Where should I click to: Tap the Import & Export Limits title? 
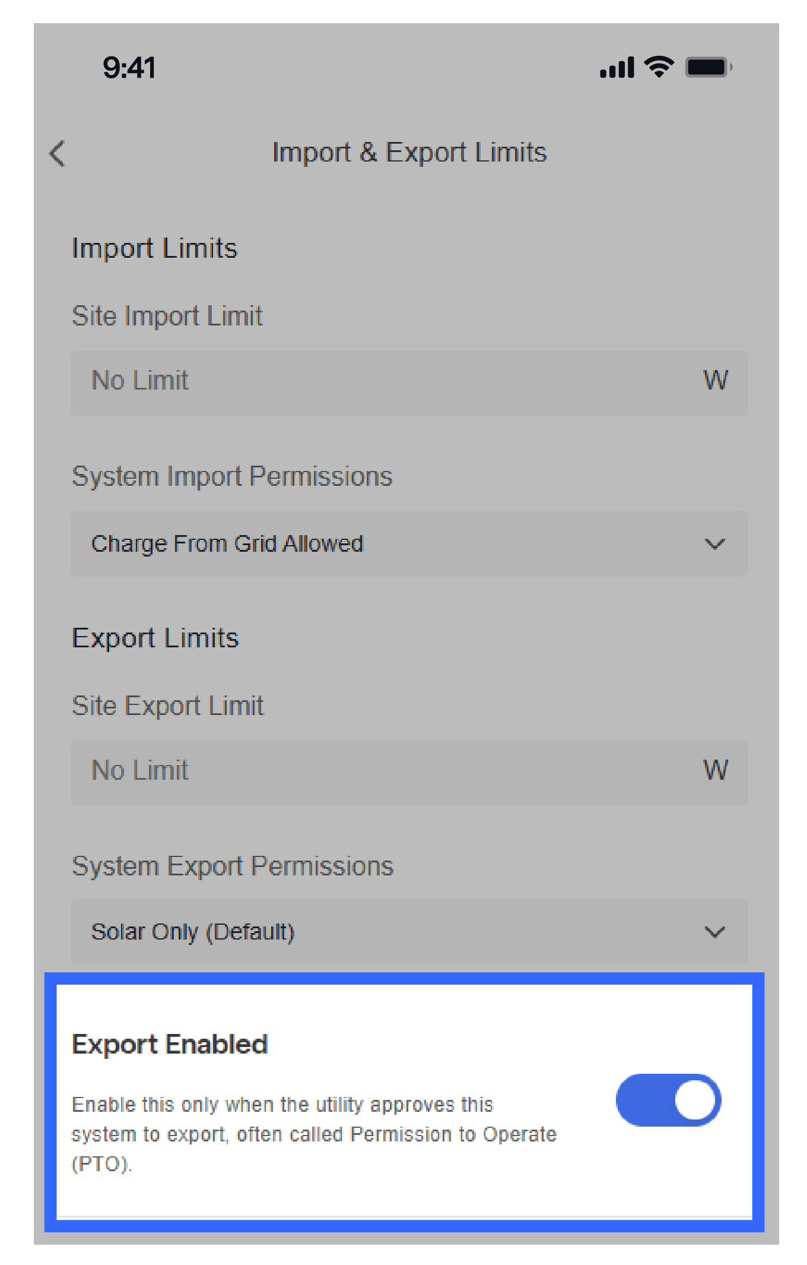(x=409, y=153)
